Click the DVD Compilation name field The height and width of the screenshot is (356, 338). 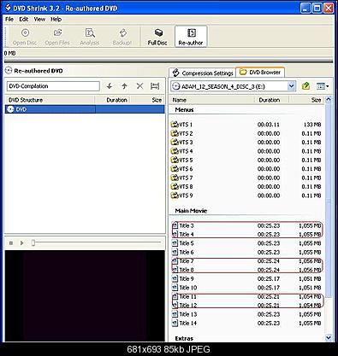pos(53,86)
